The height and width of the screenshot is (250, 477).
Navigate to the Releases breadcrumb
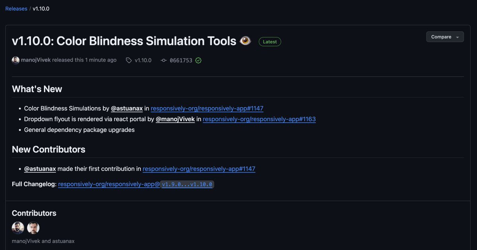point(16,8)
